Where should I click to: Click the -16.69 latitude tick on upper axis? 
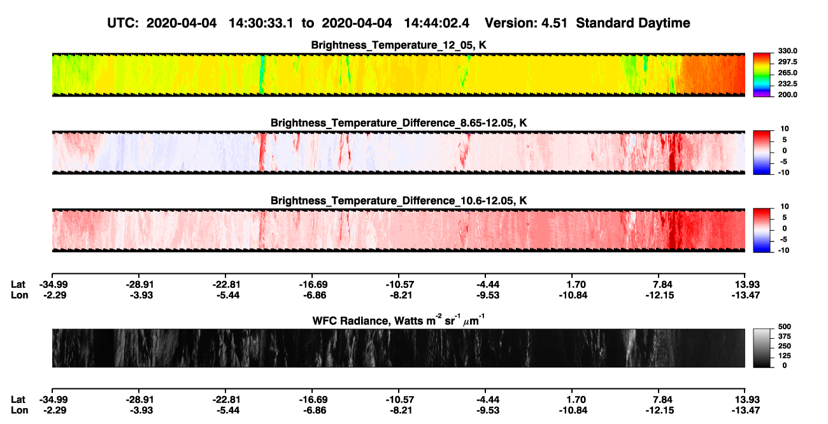click(x=311, y=285)
